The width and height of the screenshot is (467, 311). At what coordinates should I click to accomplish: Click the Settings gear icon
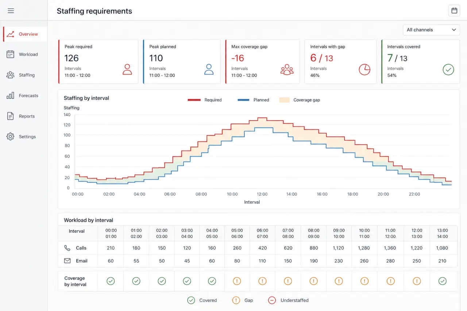point(11,137)
